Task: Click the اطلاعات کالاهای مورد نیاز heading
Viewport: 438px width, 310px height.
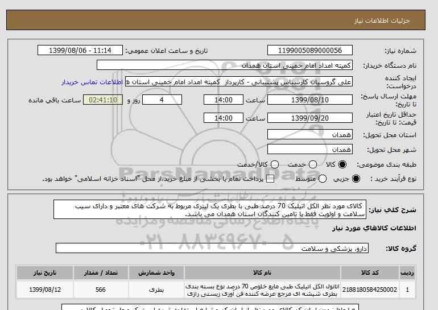Action: click(374, 228)
